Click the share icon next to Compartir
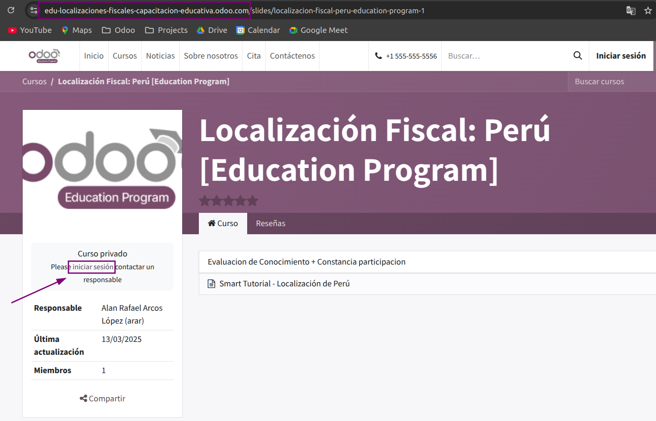The width and height of the screenshot is (656, 421). (x=83, y=399)
